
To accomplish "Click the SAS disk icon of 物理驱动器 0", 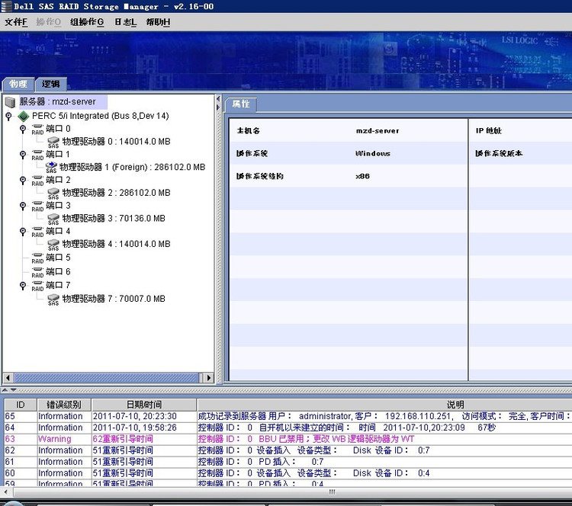I will pyautogui.click(x=53, y=143).
